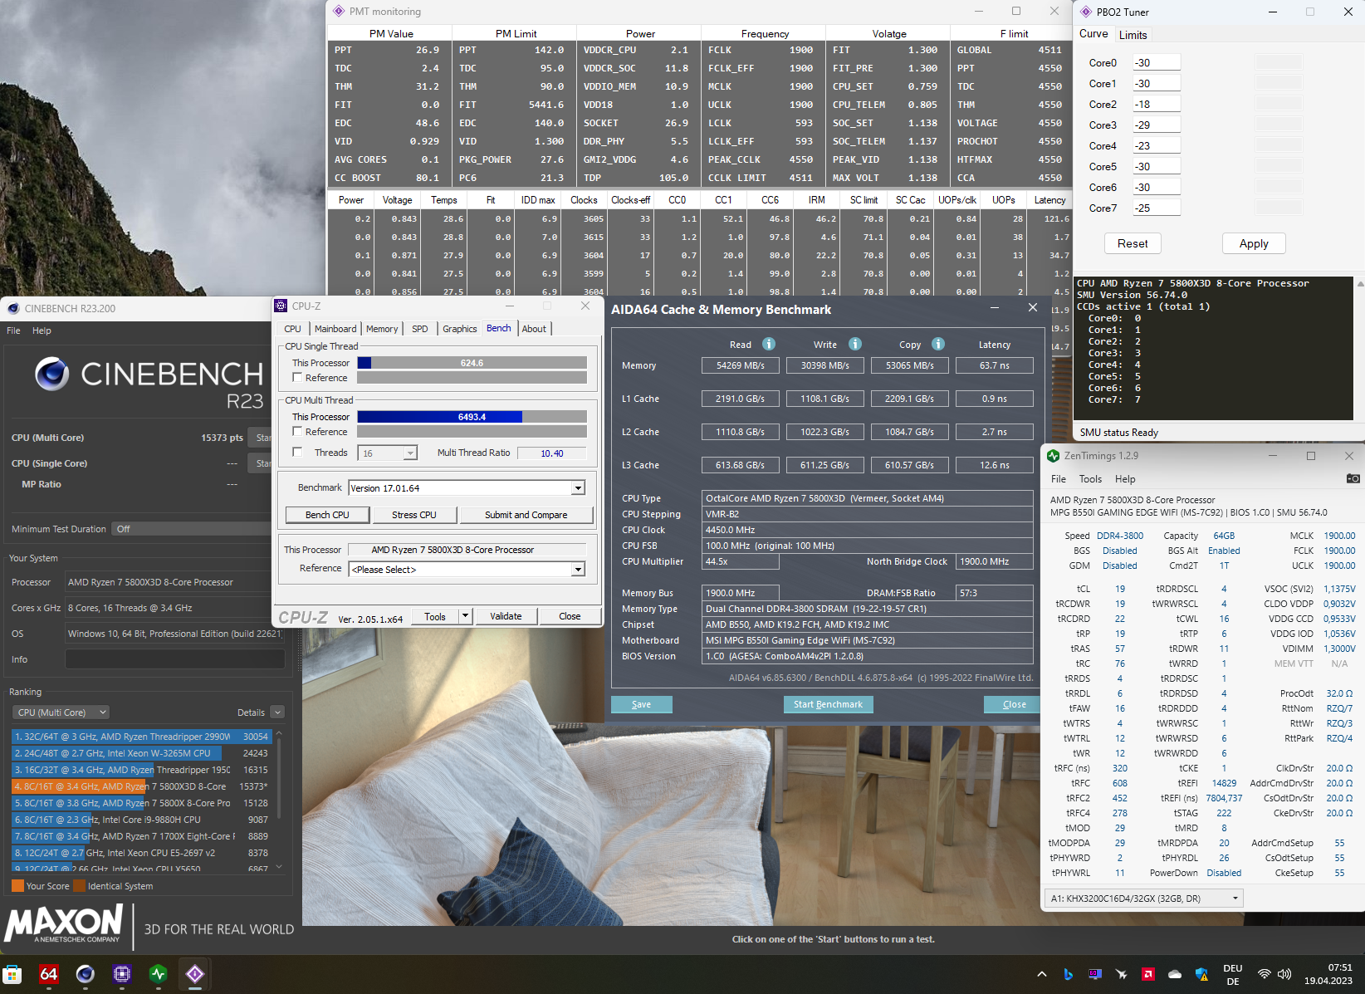Image resolution: width=1365 pixels, height=994 pixels.
Task: Click the taskbar clock showing 07:51
Action: point(1328,974)
